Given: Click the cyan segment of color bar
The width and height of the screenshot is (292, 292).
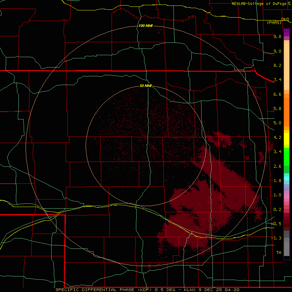Looking at the screenshot, I should 286,178.
